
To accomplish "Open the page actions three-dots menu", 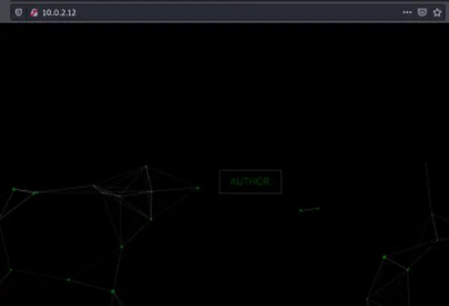I will tap(407, 12).
